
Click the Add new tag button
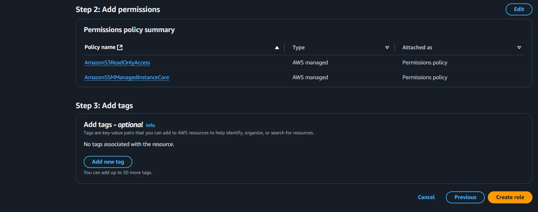(108, 162)
